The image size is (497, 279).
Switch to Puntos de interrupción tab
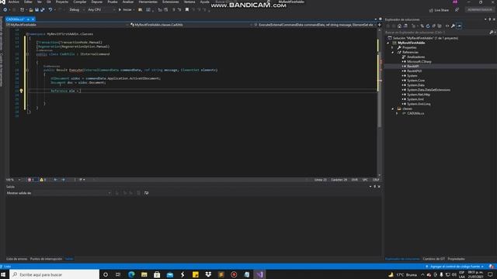[x=46, y=259]
